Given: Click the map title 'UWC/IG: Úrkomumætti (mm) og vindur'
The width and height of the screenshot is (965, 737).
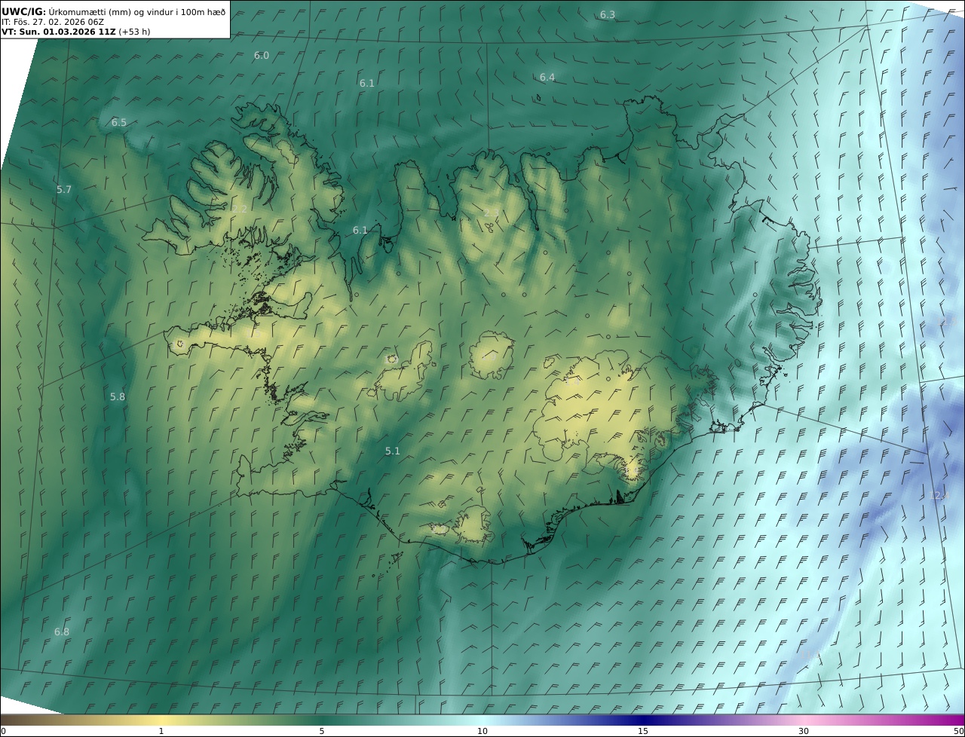Looking at the screenshot, I should (114, 11).
